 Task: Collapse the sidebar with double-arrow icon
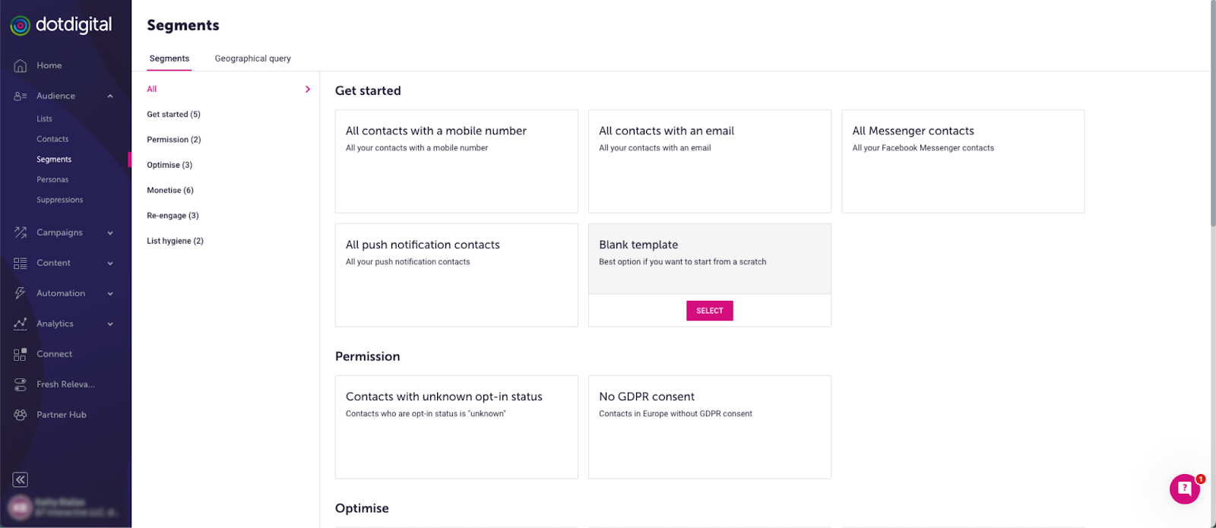[21, 479]
